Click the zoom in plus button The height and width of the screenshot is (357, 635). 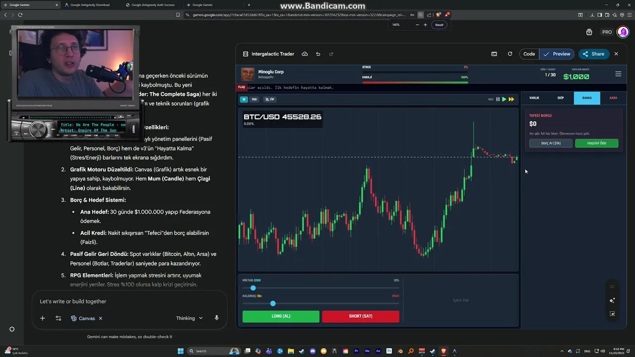[x=425, y=25]
